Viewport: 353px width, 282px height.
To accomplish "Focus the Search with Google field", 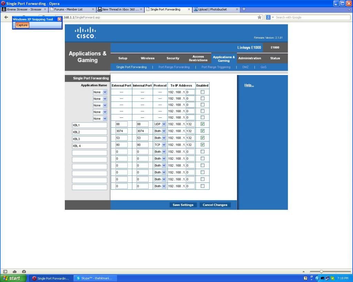I will pos(312,17).
